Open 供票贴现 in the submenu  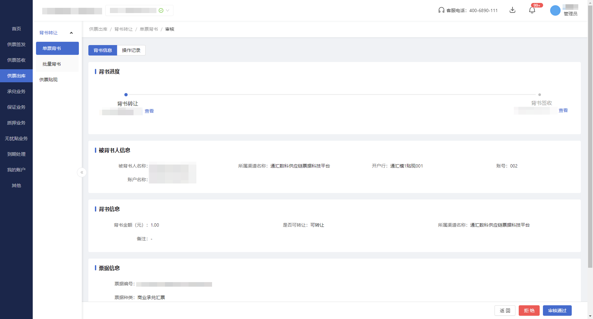click(48, 80)
